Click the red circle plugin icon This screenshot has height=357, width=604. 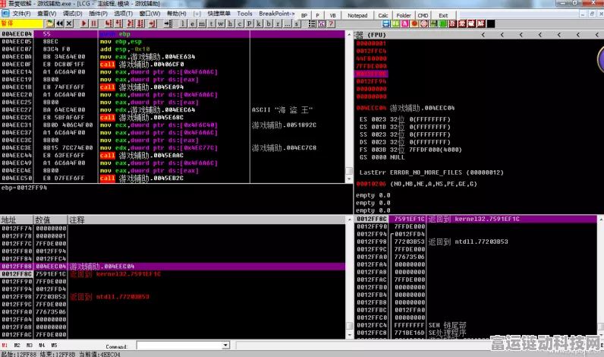click(414, 24)
